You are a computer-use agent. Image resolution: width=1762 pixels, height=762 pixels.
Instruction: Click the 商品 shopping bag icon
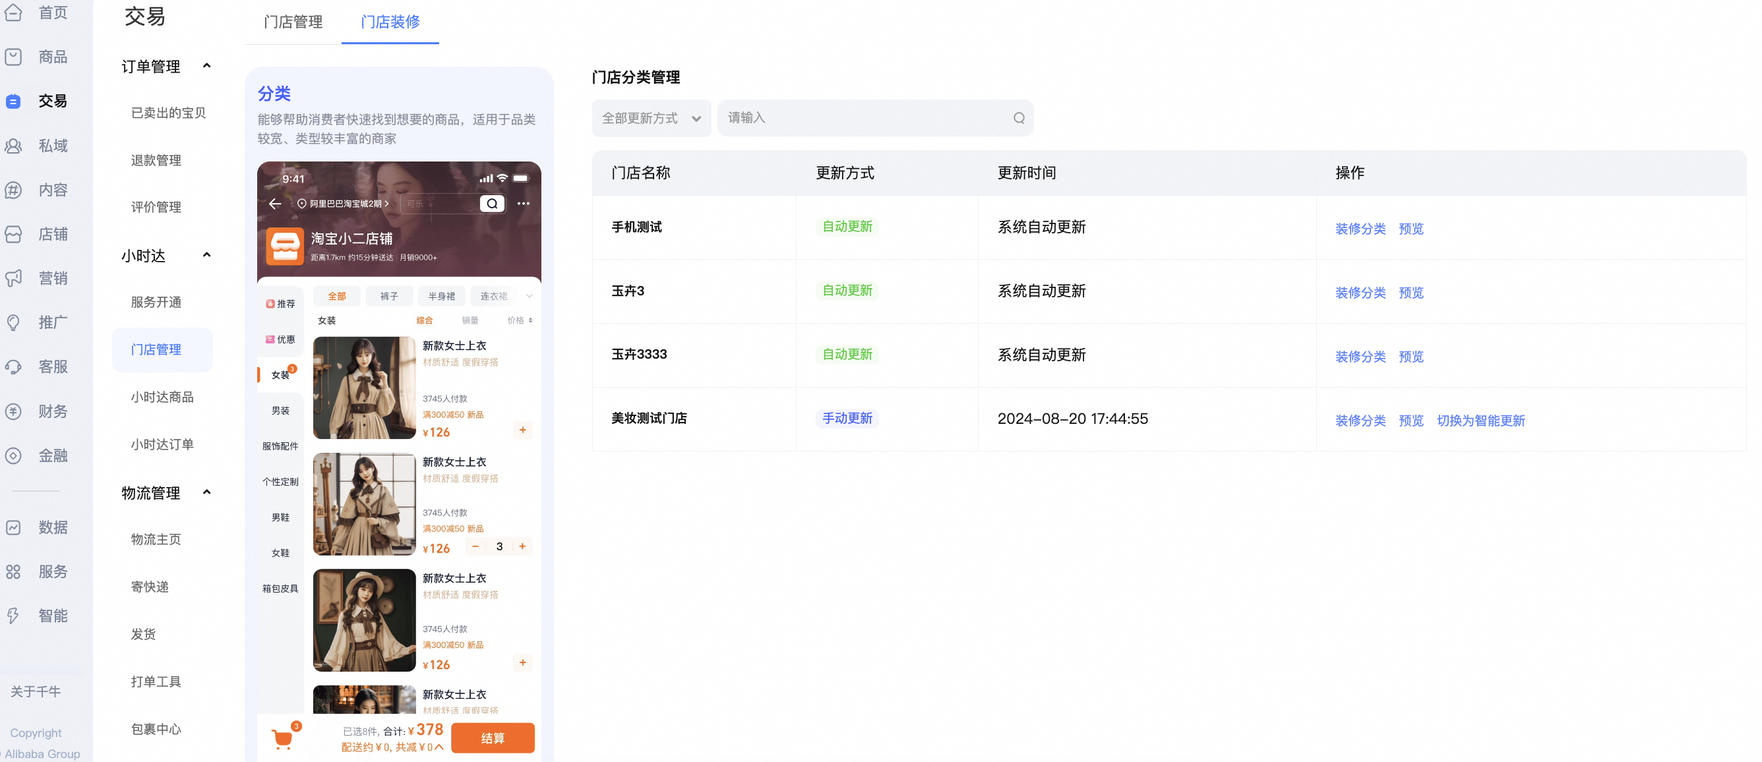coord(14,57)
